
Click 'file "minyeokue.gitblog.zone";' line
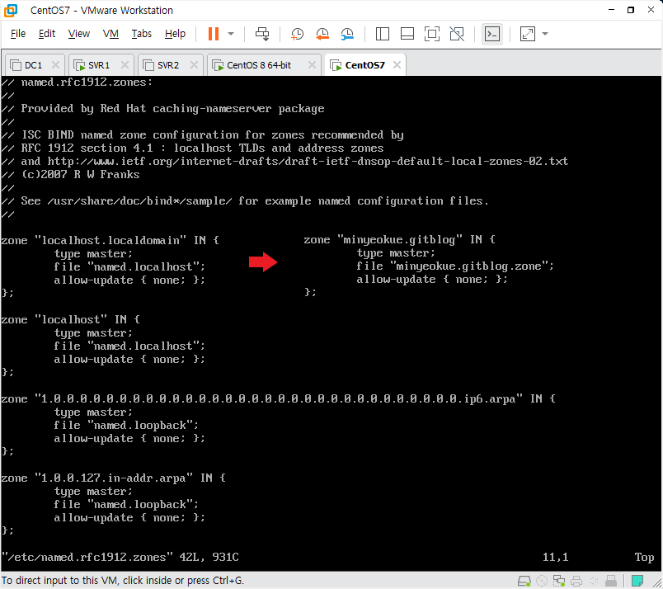[x=455, y=266]
